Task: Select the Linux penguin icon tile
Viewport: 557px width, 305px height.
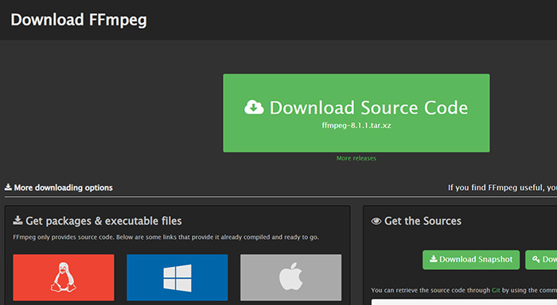Action: pos(64,277)
